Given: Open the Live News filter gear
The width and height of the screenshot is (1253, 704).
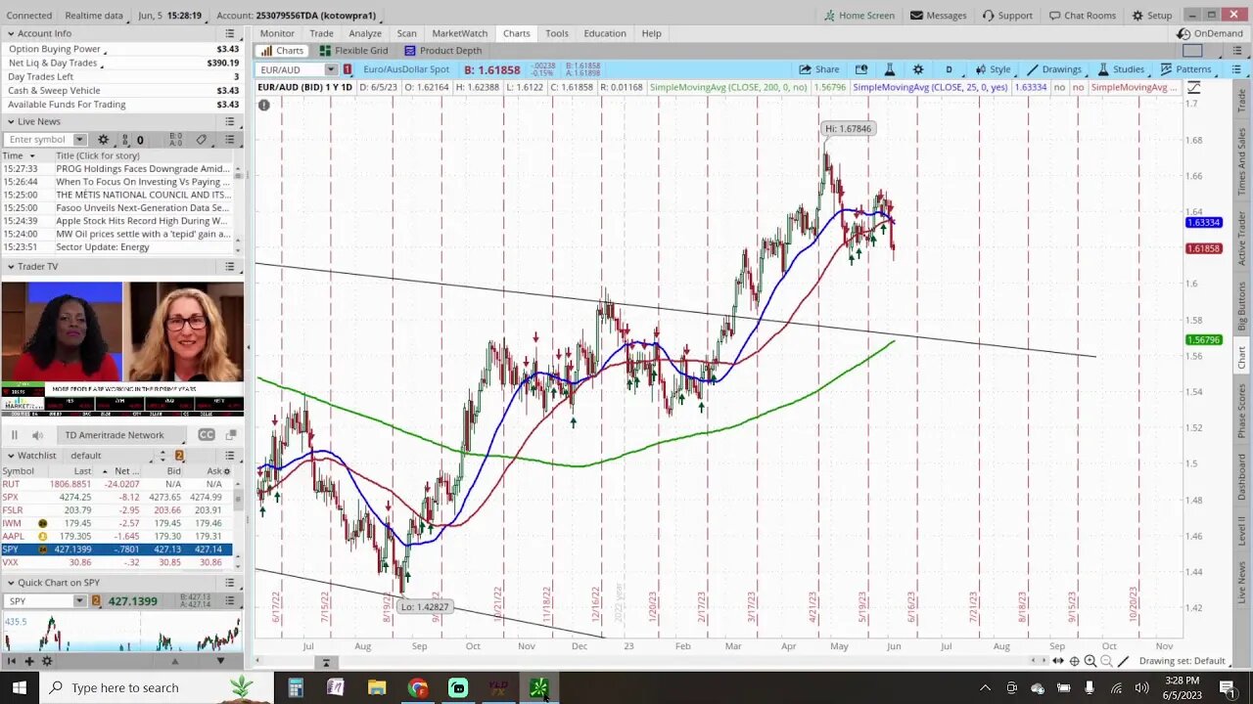Looking at the screenshot, I should click(x=103, y=140).
